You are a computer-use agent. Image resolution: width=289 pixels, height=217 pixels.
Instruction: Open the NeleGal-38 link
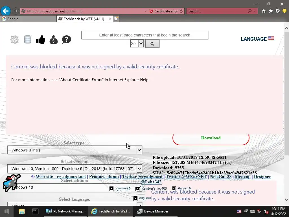coord(221,177)
